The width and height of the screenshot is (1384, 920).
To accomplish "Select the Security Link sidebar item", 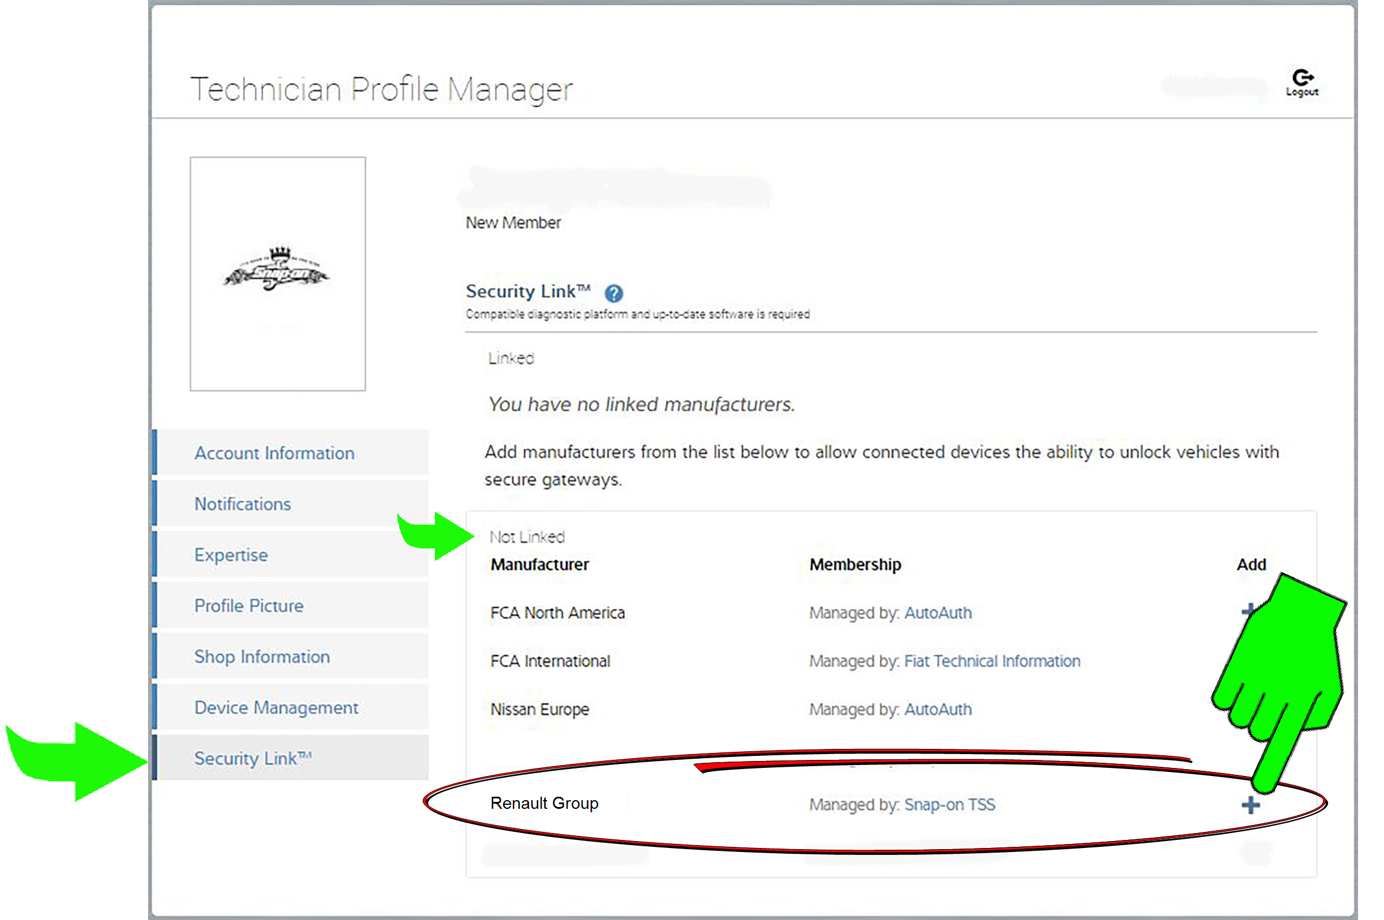I will point(252,758).
